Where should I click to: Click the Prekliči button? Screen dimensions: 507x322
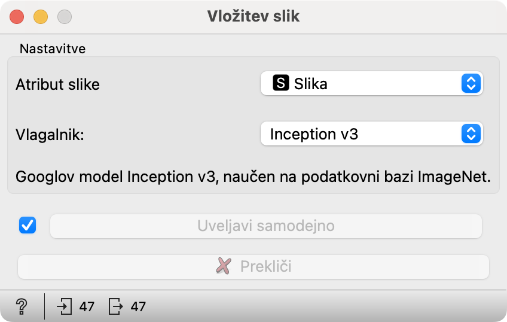click(x=253, y=267)
